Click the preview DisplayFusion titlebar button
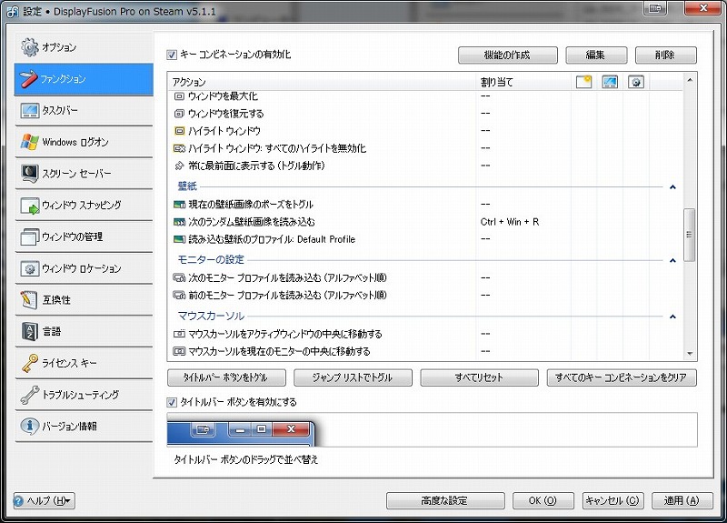The image size is (727, 523). [x=203, y=429]
